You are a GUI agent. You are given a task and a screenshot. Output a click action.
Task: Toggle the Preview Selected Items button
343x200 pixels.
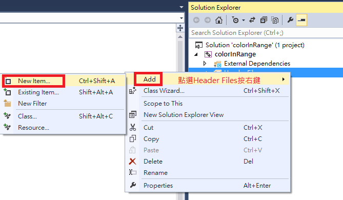point(301,20)
